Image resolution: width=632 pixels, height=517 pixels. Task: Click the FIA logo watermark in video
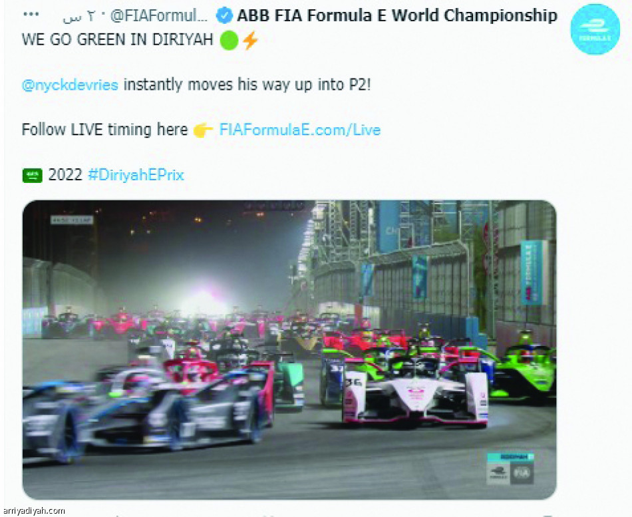522,472
